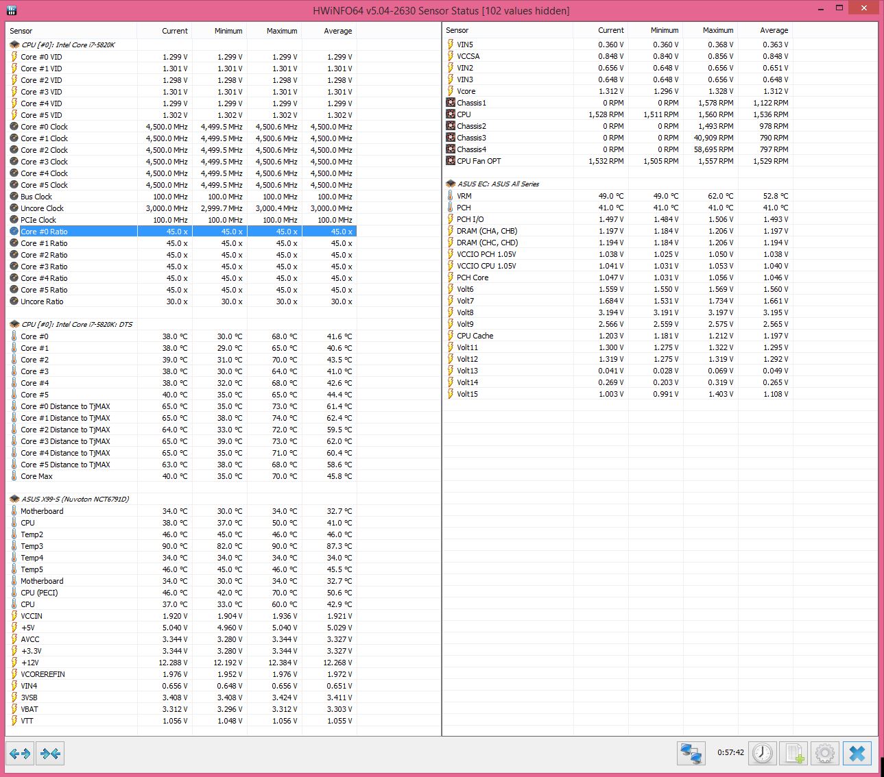Click the chip icon beside ASUS X99-S header
Viewport: 884px width, 777px height.
coord(14,499)
